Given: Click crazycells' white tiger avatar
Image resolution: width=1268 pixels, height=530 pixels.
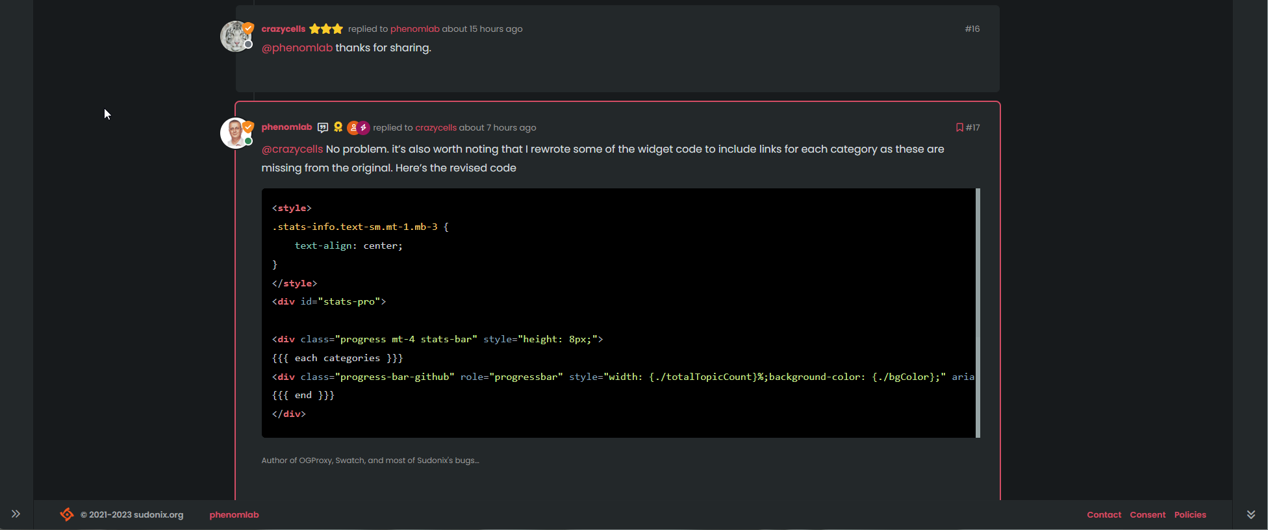Looking at the screenshot, I should pos(235,36).
